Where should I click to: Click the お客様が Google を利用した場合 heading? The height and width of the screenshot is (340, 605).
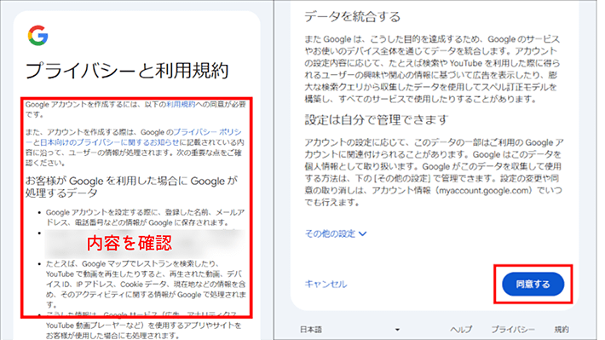pyautogui.click(x=132, y=187)
